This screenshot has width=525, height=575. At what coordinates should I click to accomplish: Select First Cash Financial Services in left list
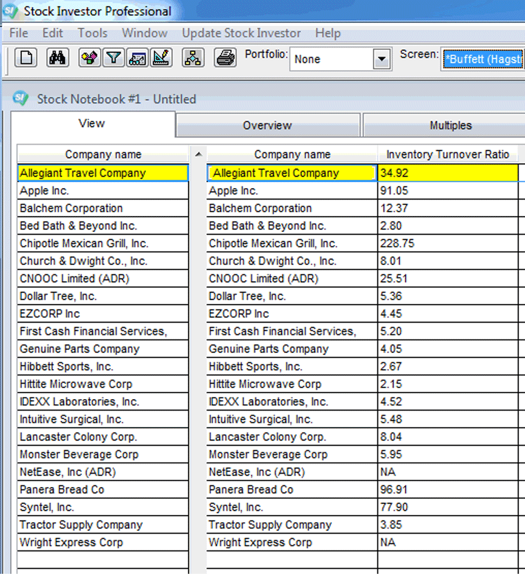click(x=103, y=332)
